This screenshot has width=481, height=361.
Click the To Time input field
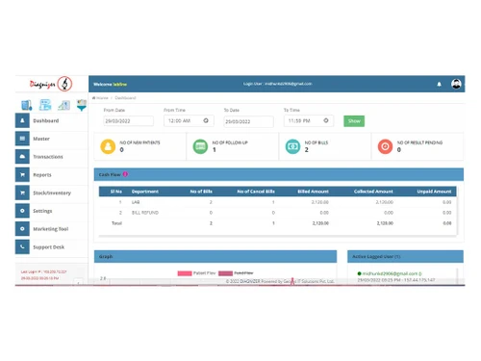pos(309,120)
